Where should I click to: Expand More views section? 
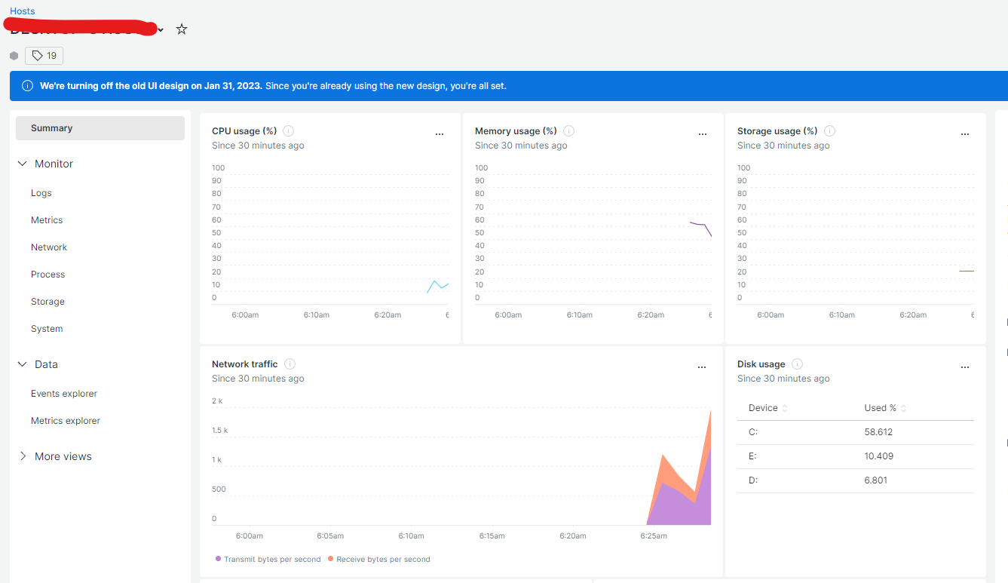click(23, 456)
